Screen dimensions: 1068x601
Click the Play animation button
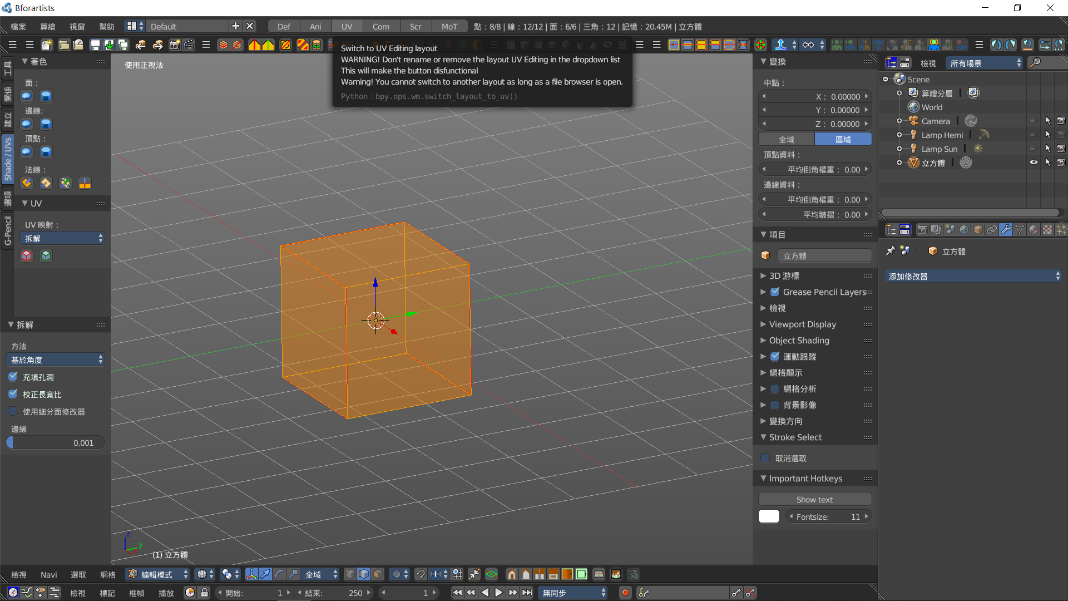(499, 593)
